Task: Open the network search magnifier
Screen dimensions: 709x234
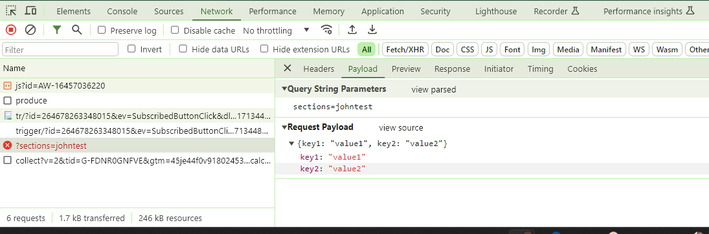Action: [x=77, y=30]
